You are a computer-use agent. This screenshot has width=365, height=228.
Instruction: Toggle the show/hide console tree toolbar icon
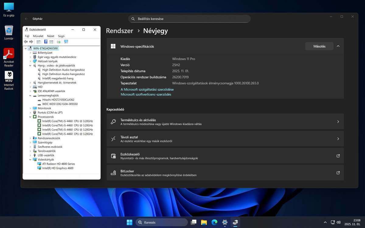pos(39,42)
